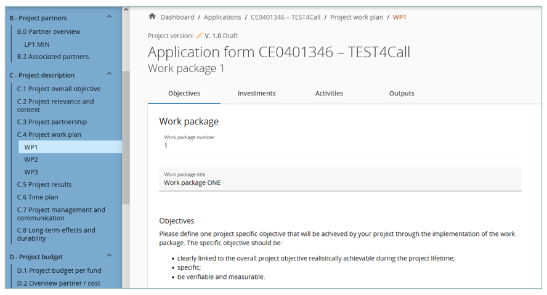The height and width of the screenshot is (295, 547).
Task: Select WP3 in the work plan tree
Action: click(31, 172)
